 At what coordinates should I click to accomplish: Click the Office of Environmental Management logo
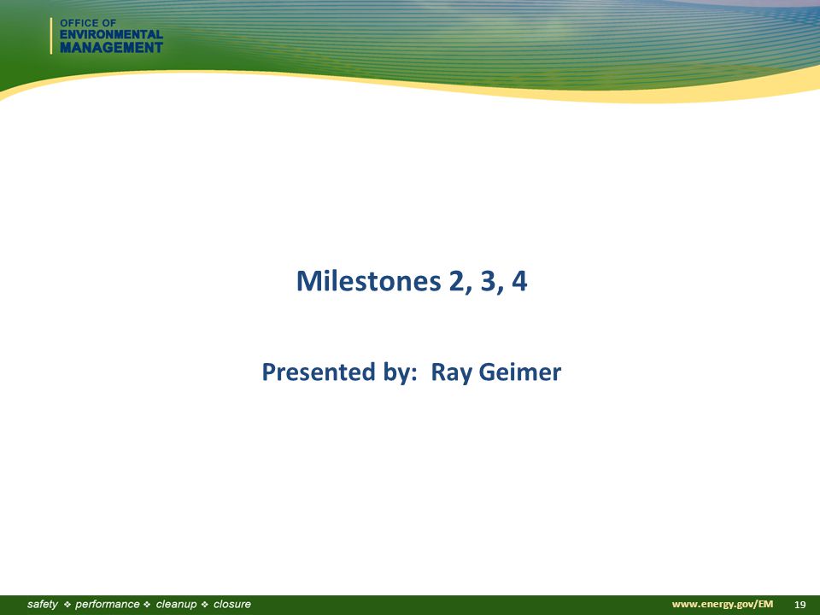[x=107, y=36]
